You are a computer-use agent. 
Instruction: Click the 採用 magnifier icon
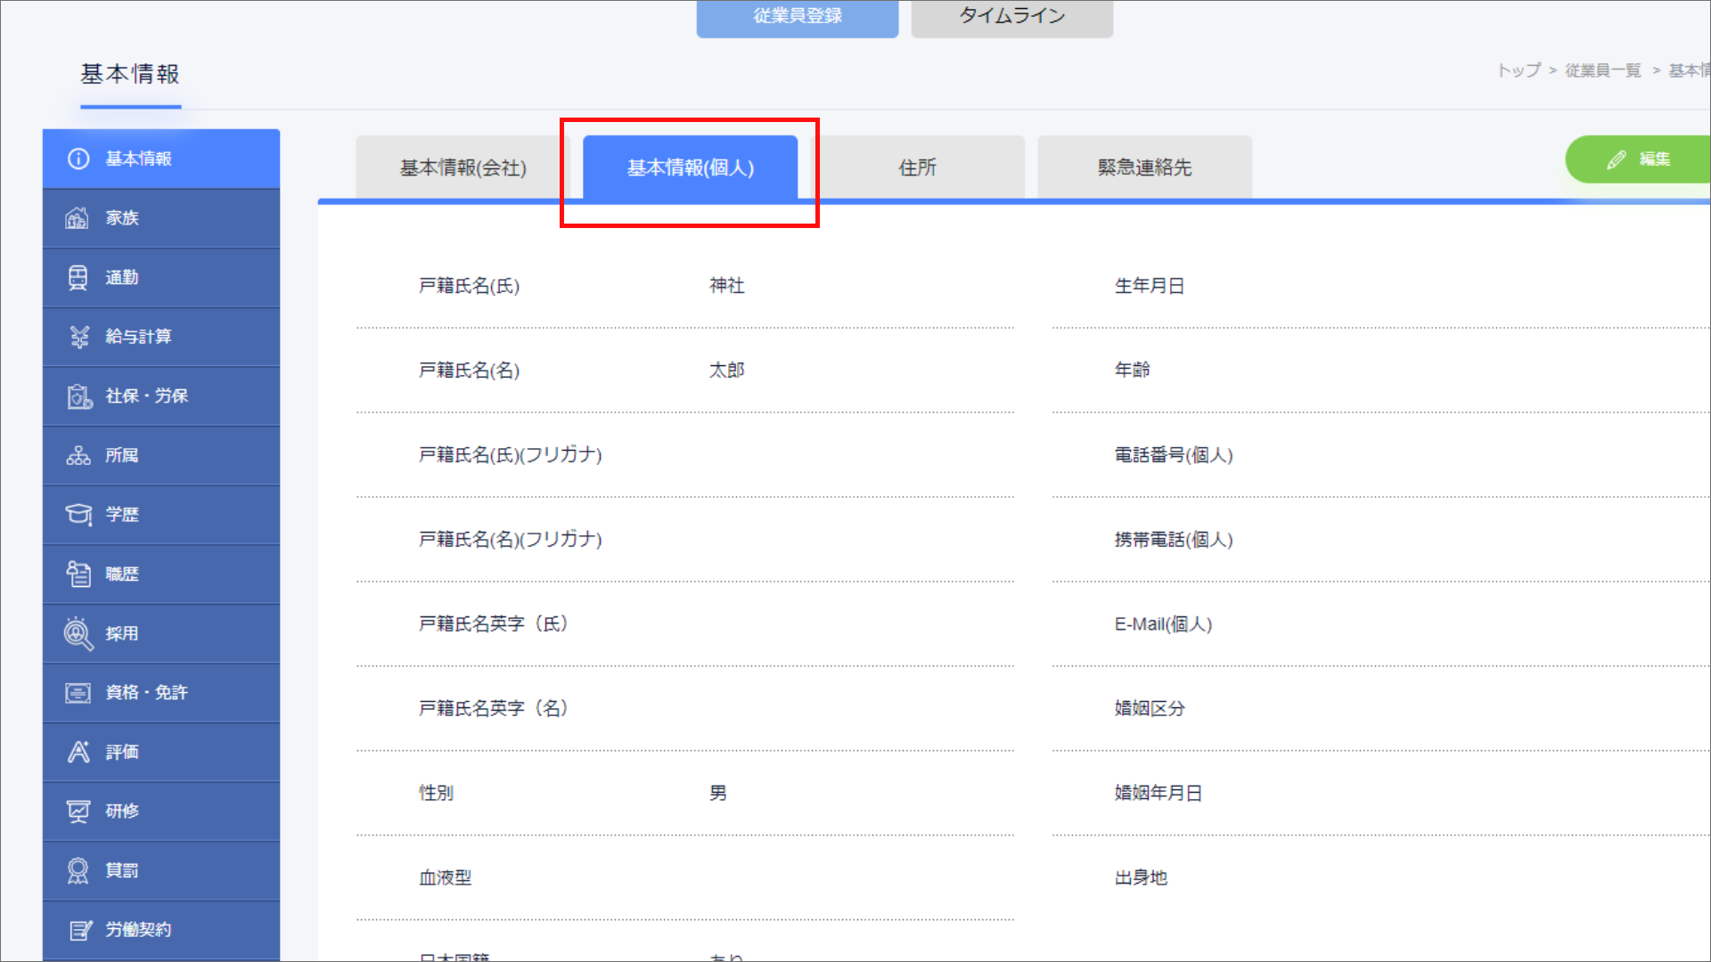(78, 633)
